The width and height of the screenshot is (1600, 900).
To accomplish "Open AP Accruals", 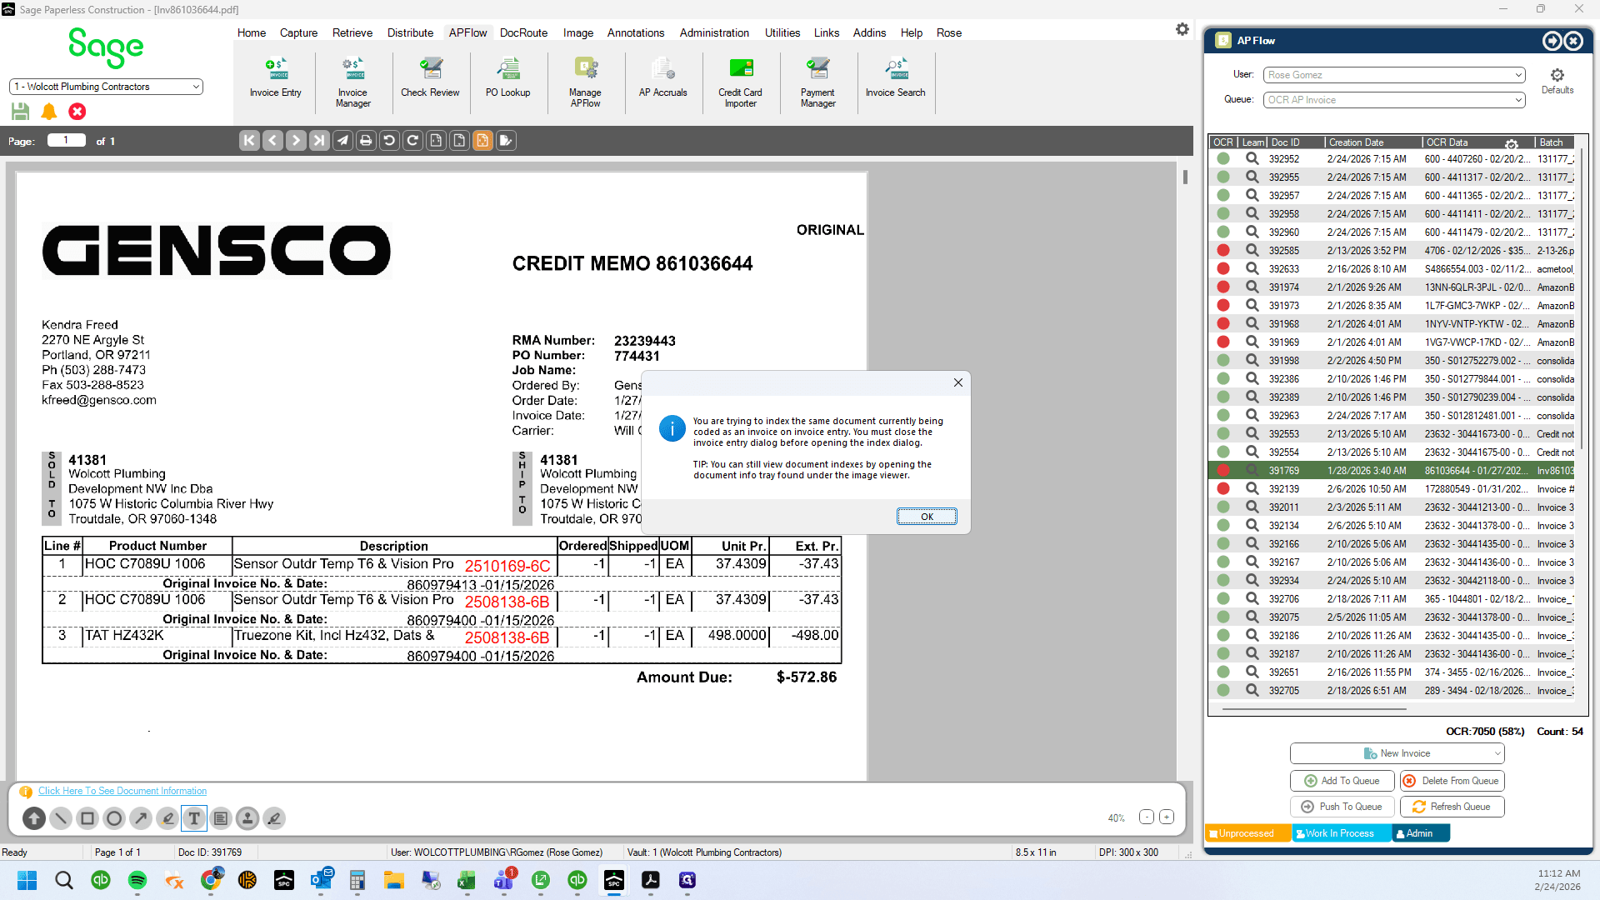I will tap(662, 79).
